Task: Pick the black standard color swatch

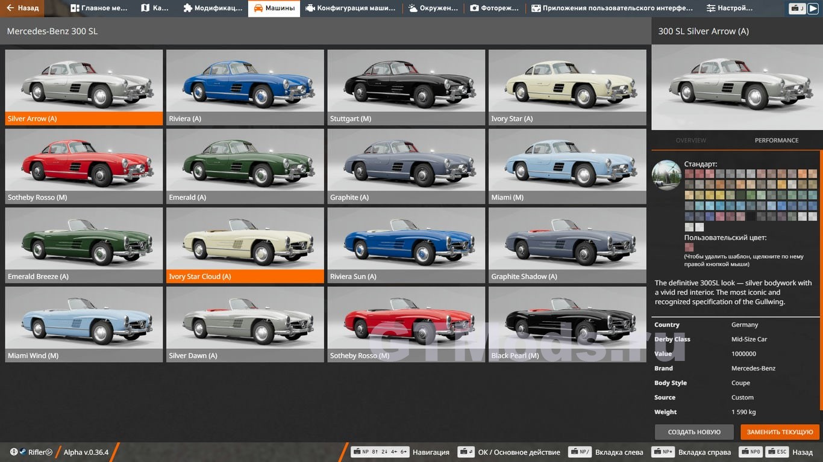Action: click(x=751, y=217)
